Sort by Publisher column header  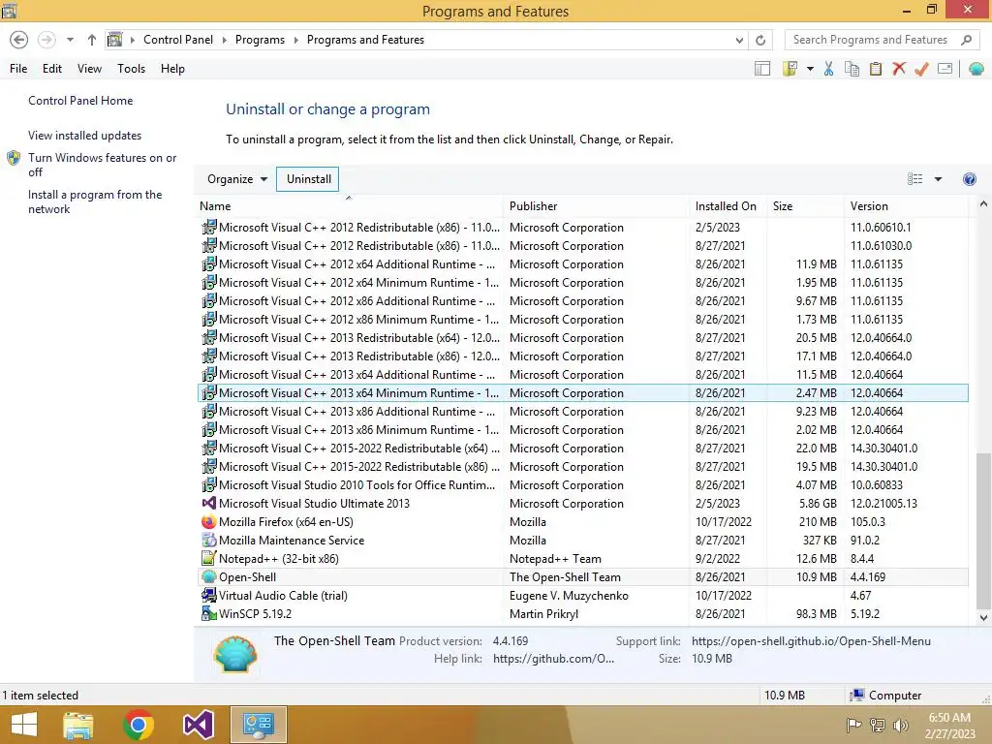(x=596, y=206)
